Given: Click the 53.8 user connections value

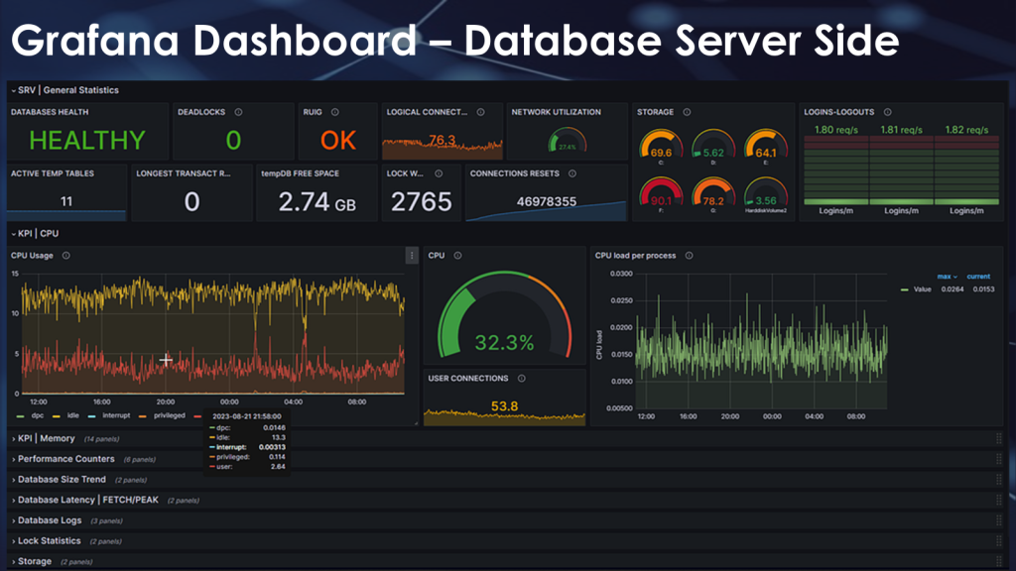Looking at the screenshot, I should (x=504, y=406).
